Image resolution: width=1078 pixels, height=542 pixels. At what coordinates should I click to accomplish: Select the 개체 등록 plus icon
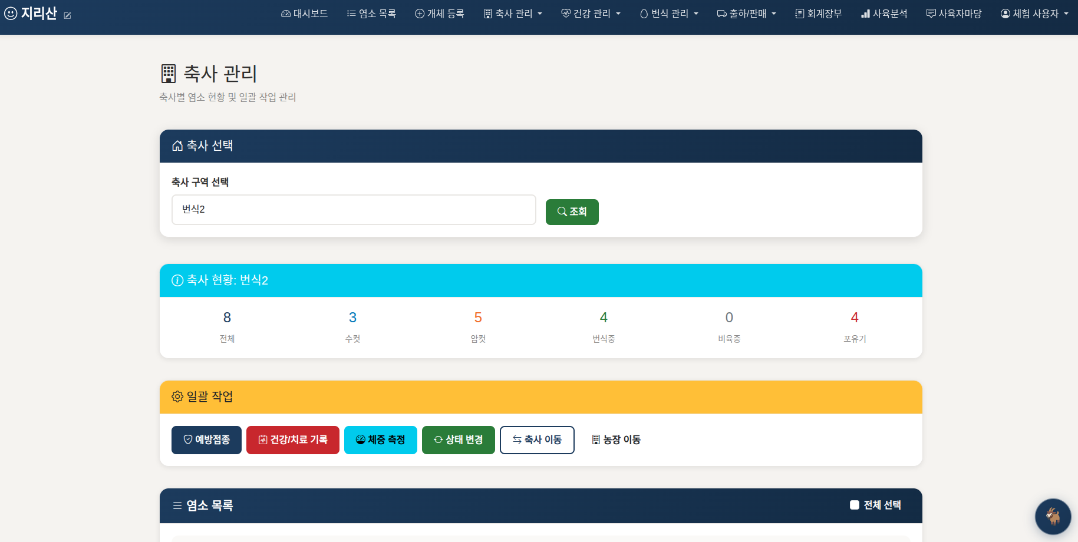click(x=419, y=13)
